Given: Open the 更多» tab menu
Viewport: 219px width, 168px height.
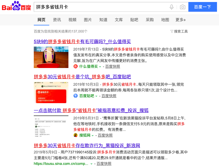Looking at the screenshot, I should pyautogui.click(x=180, y=20).
